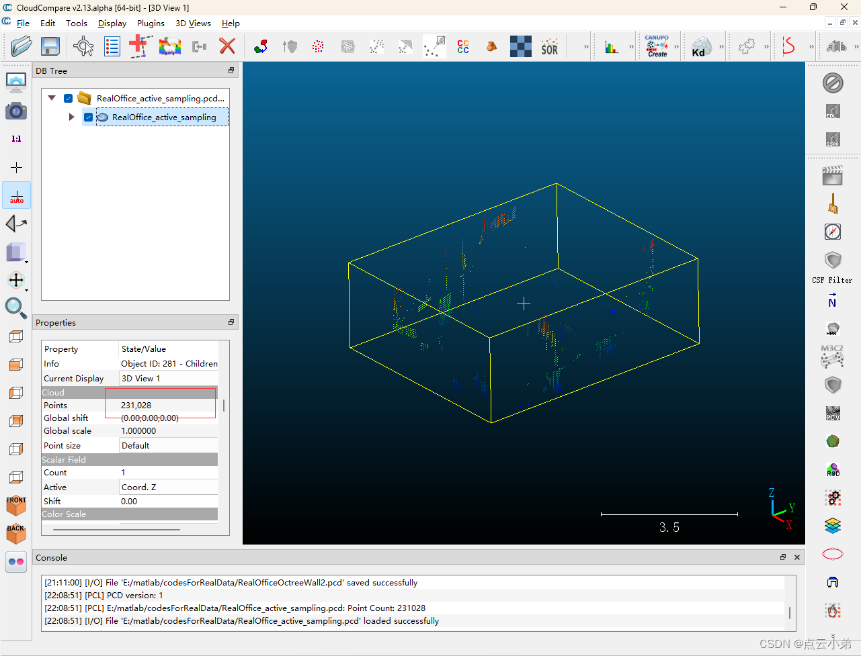Toggle checkbox for RealOffice_active_sampling cloud
861x656 pixels.
(88, 117)
